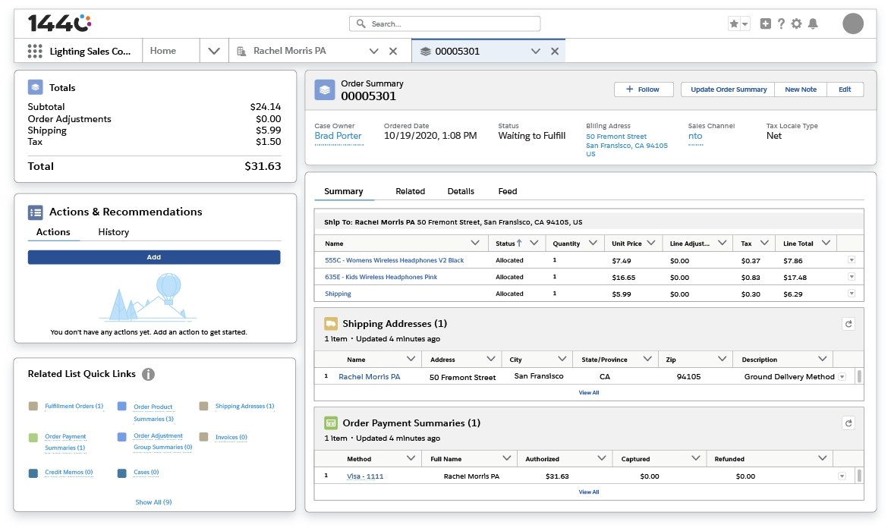This screenshot has height=531, width=891.
Task: Close the Rachel Morris PA tab
Action: click(x=392, y=51)
